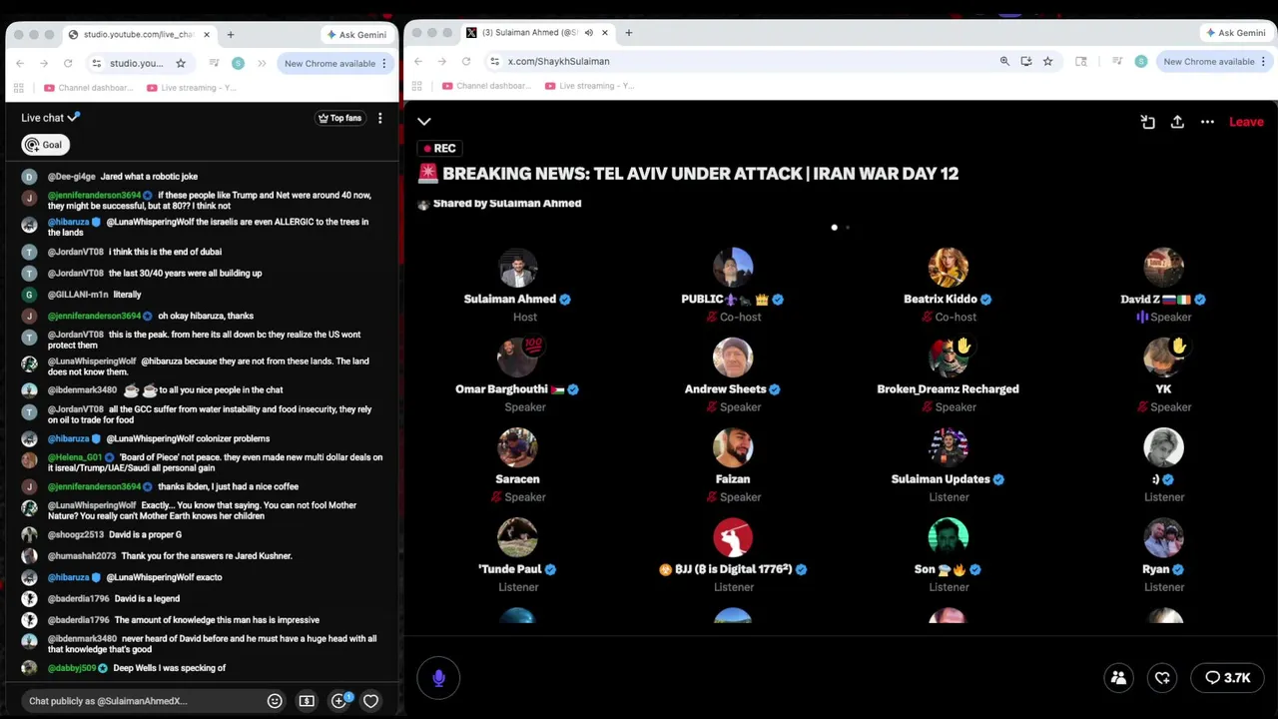Open PUBLIC co-host profile
Screen dimensions: 1278x719
pos(733,268)
